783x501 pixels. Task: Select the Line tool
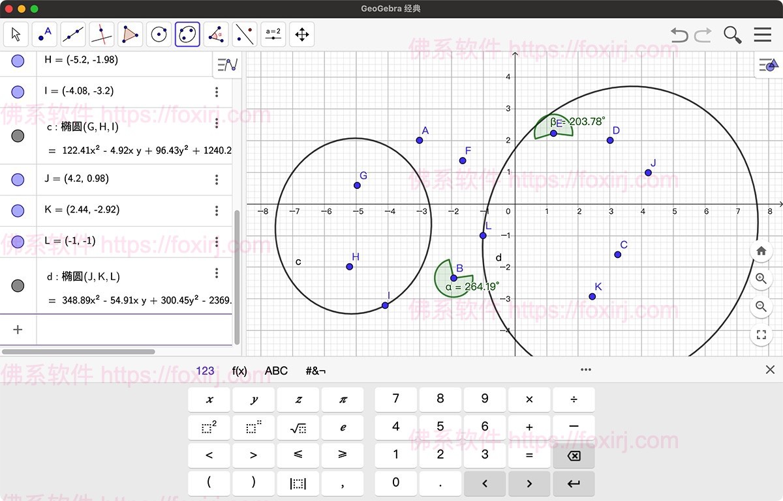click(x=72, y=34)
